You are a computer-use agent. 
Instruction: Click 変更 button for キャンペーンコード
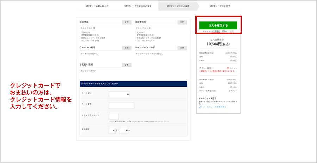pyautogui.click(x=182, y=48)
